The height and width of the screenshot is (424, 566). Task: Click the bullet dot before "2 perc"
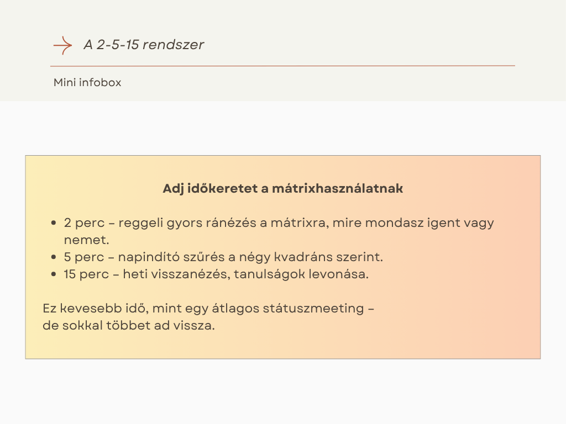coord(54,224)
